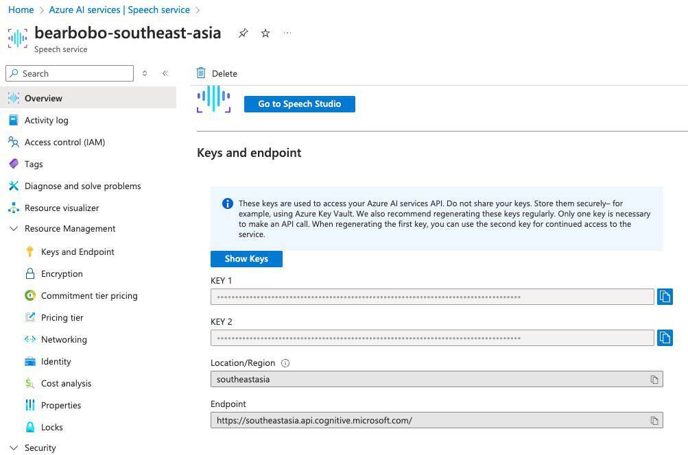The height and width of the screenshot is (455, 688).
Task: Toggle expand/collapse all menu groups
Action: tap(145, 73)
